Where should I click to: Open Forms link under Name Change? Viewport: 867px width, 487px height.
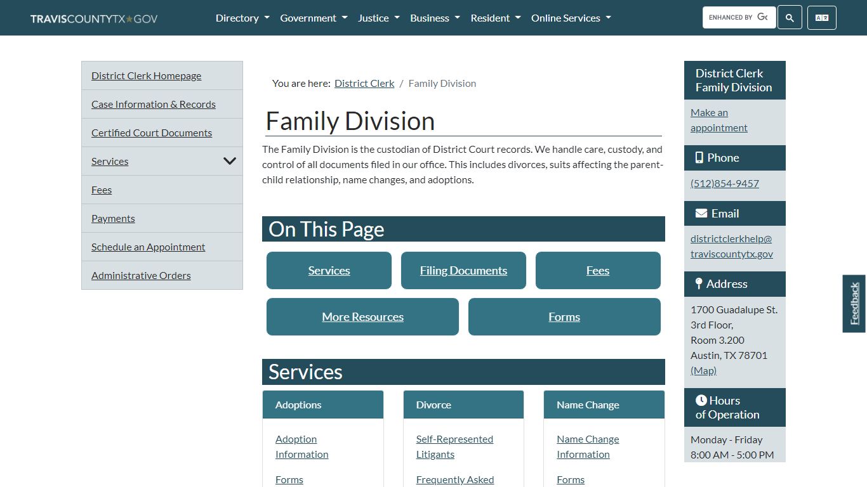pos(571,479)
